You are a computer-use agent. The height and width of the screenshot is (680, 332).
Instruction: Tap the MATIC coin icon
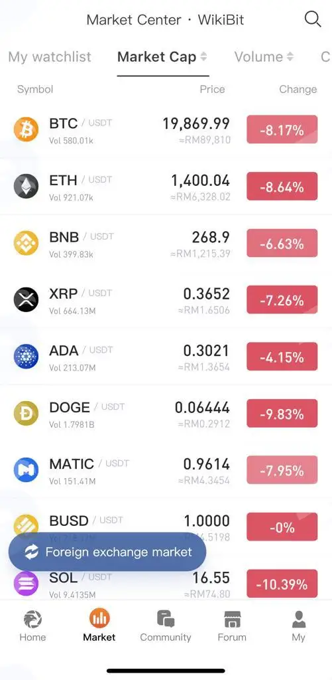pyautogui.click(x=26, y=470)
